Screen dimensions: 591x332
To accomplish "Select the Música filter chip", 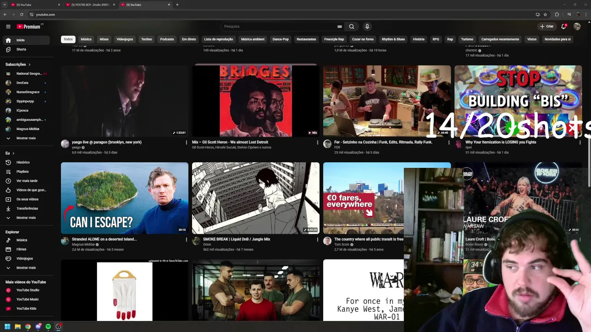I will click(x=86, y=39).
